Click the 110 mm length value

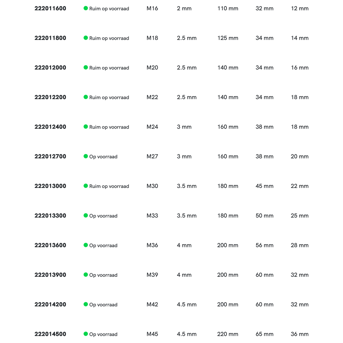click(x=228, y=8)
